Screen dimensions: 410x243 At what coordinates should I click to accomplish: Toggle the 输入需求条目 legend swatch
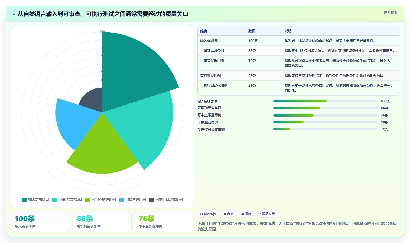coord(24,200)
